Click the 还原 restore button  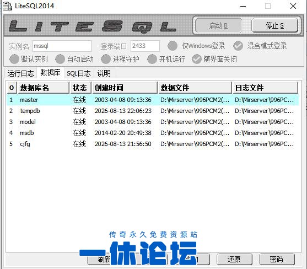(234, 259)
